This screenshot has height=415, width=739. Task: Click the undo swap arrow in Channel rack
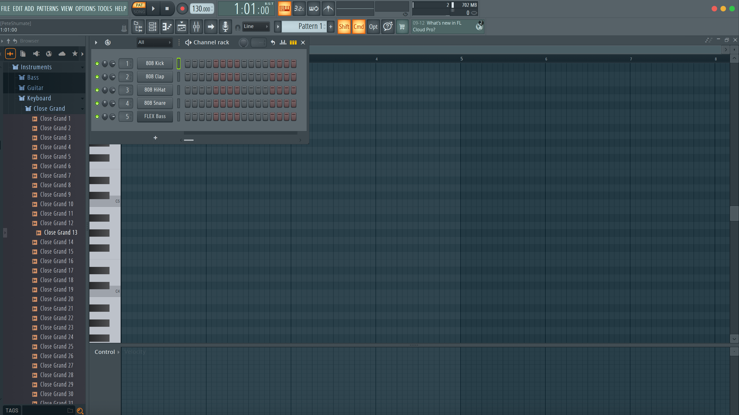[273, 42]
